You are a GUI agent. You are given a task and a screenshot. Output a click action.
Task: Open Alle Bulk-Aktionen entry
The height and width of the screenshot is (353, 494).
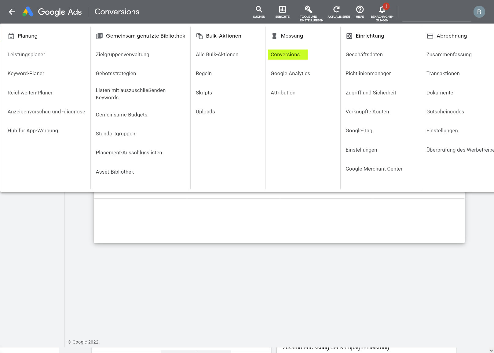tap(217, 54)
